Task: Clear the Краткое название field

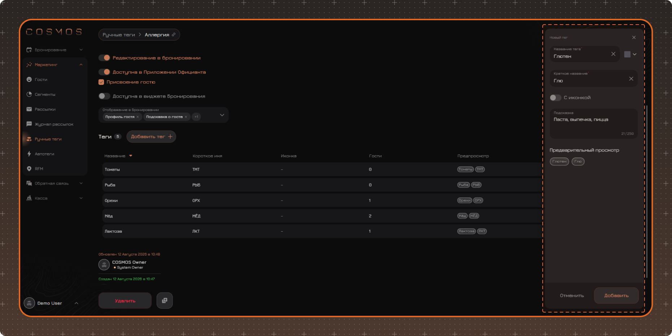Action: coord(631,79)
